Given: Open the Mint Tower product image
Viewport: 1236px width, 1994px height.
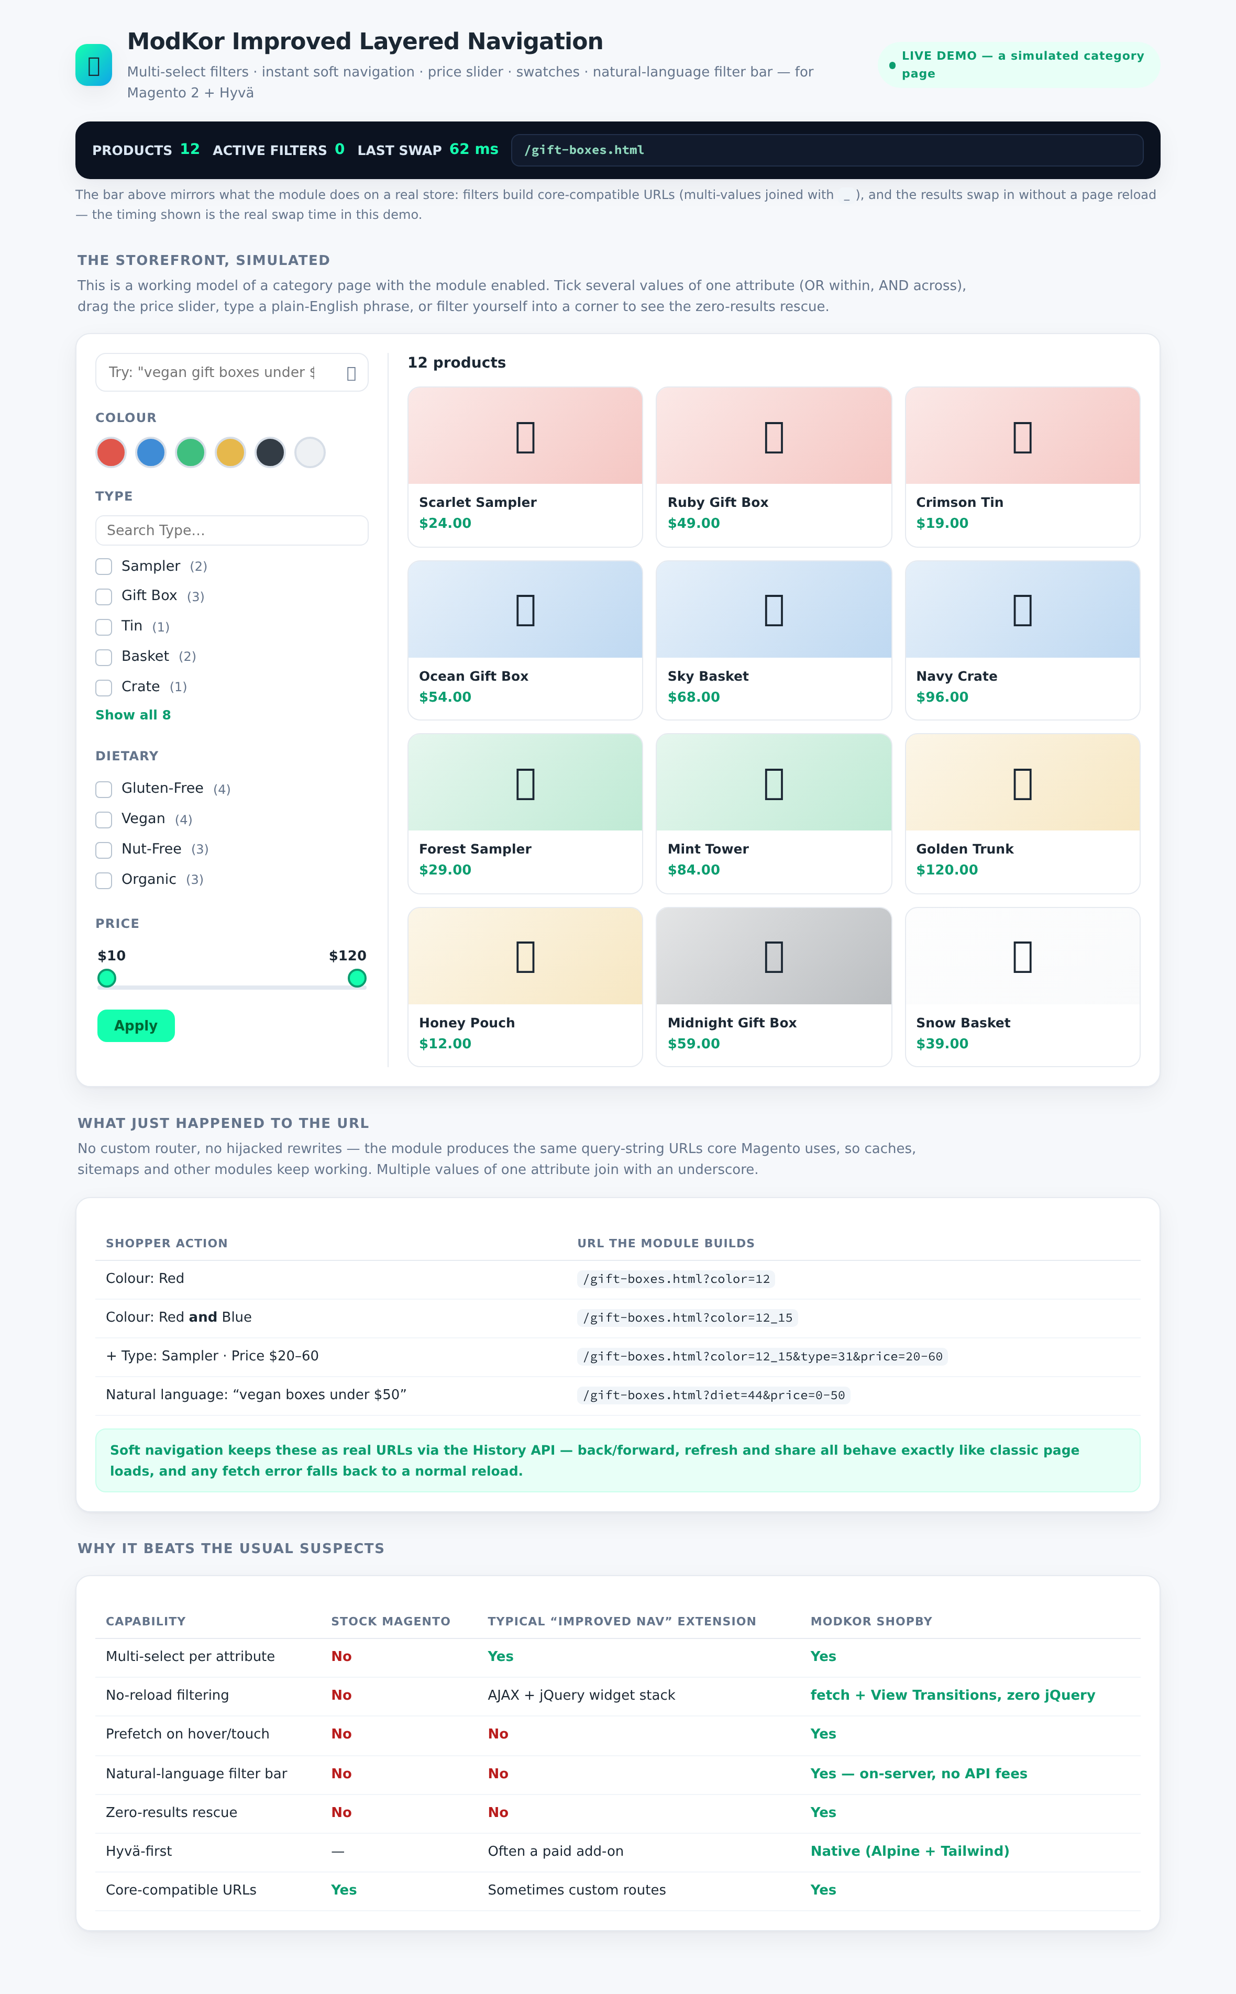Looking at the screenshot, I should (774, 782).
